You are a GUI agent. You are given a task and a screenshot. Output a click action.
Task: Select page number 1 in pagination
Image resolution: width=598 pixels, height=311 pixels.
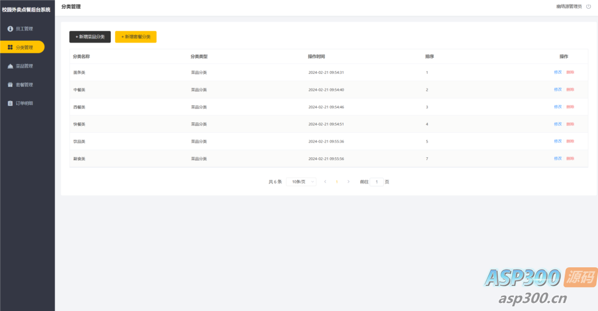pyautogui.click(x=337, y=182)
